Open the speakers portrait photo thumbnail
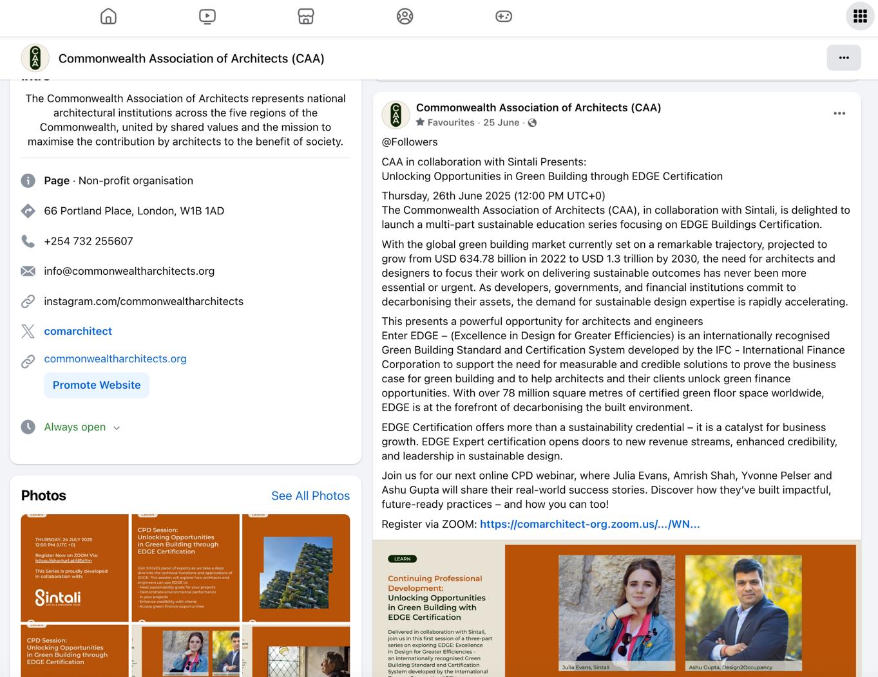 (x=186, y=651)
